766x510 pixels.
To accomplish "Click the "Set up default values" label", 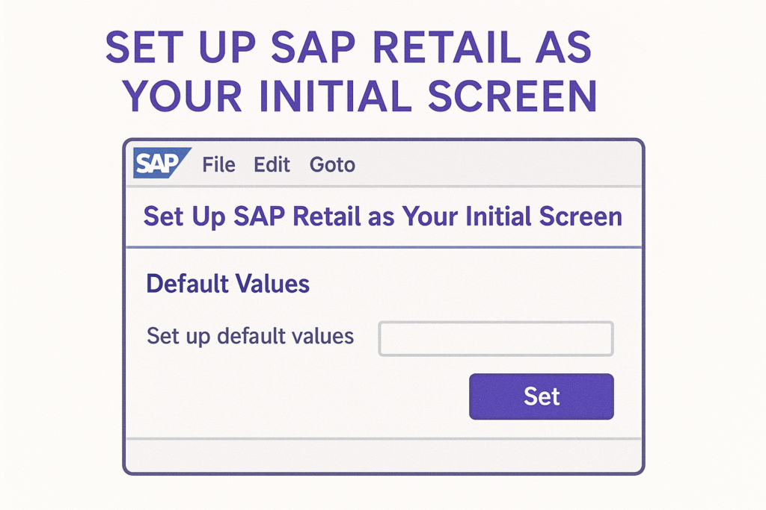I will (x=250, y=336).
